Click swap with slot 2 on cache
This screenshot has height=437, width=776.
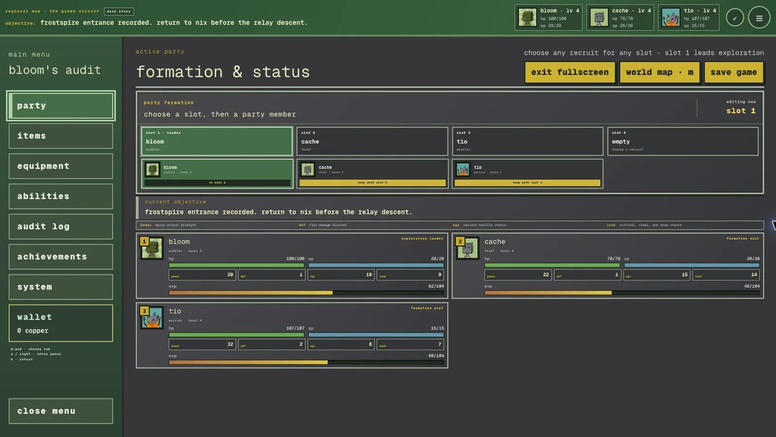[x=372, y=183]
